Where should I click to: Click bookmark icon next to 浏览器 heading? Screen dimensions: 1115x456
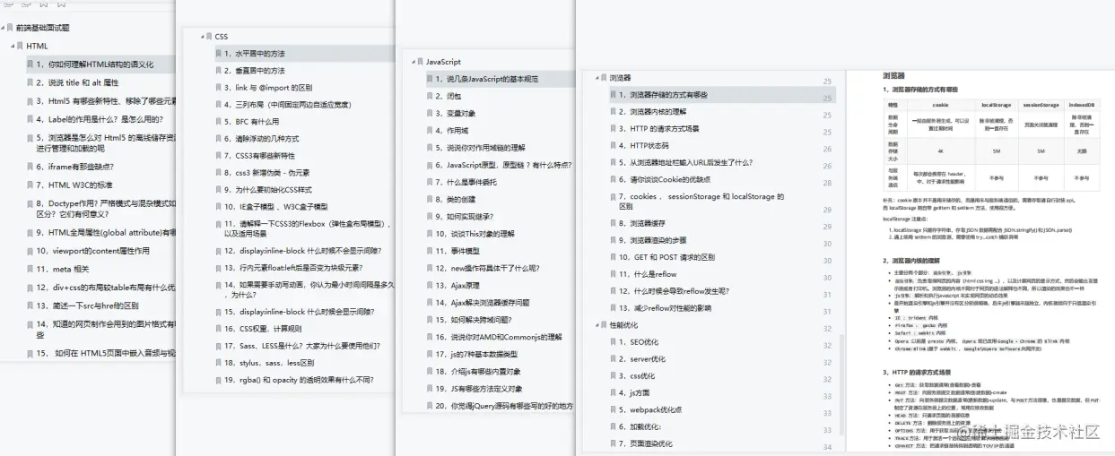[x=604, y=79]
